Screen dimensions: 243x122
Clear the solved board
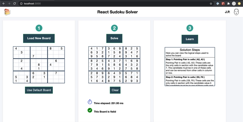click(115, 90)
